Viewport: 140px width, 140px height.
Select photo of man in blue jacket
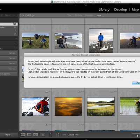click(101, 41)
